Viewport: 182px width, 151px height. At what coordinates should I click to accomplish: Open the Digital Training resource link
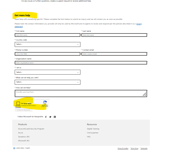coord(93,129)
